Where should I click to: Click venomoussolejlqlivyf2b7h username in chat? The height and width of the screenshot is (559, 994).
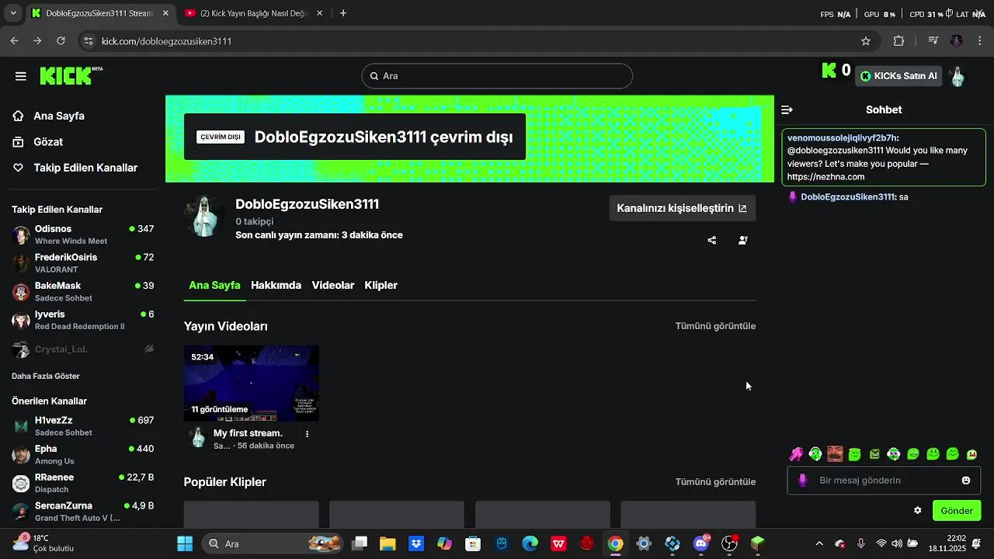click(x=843, y=137)
